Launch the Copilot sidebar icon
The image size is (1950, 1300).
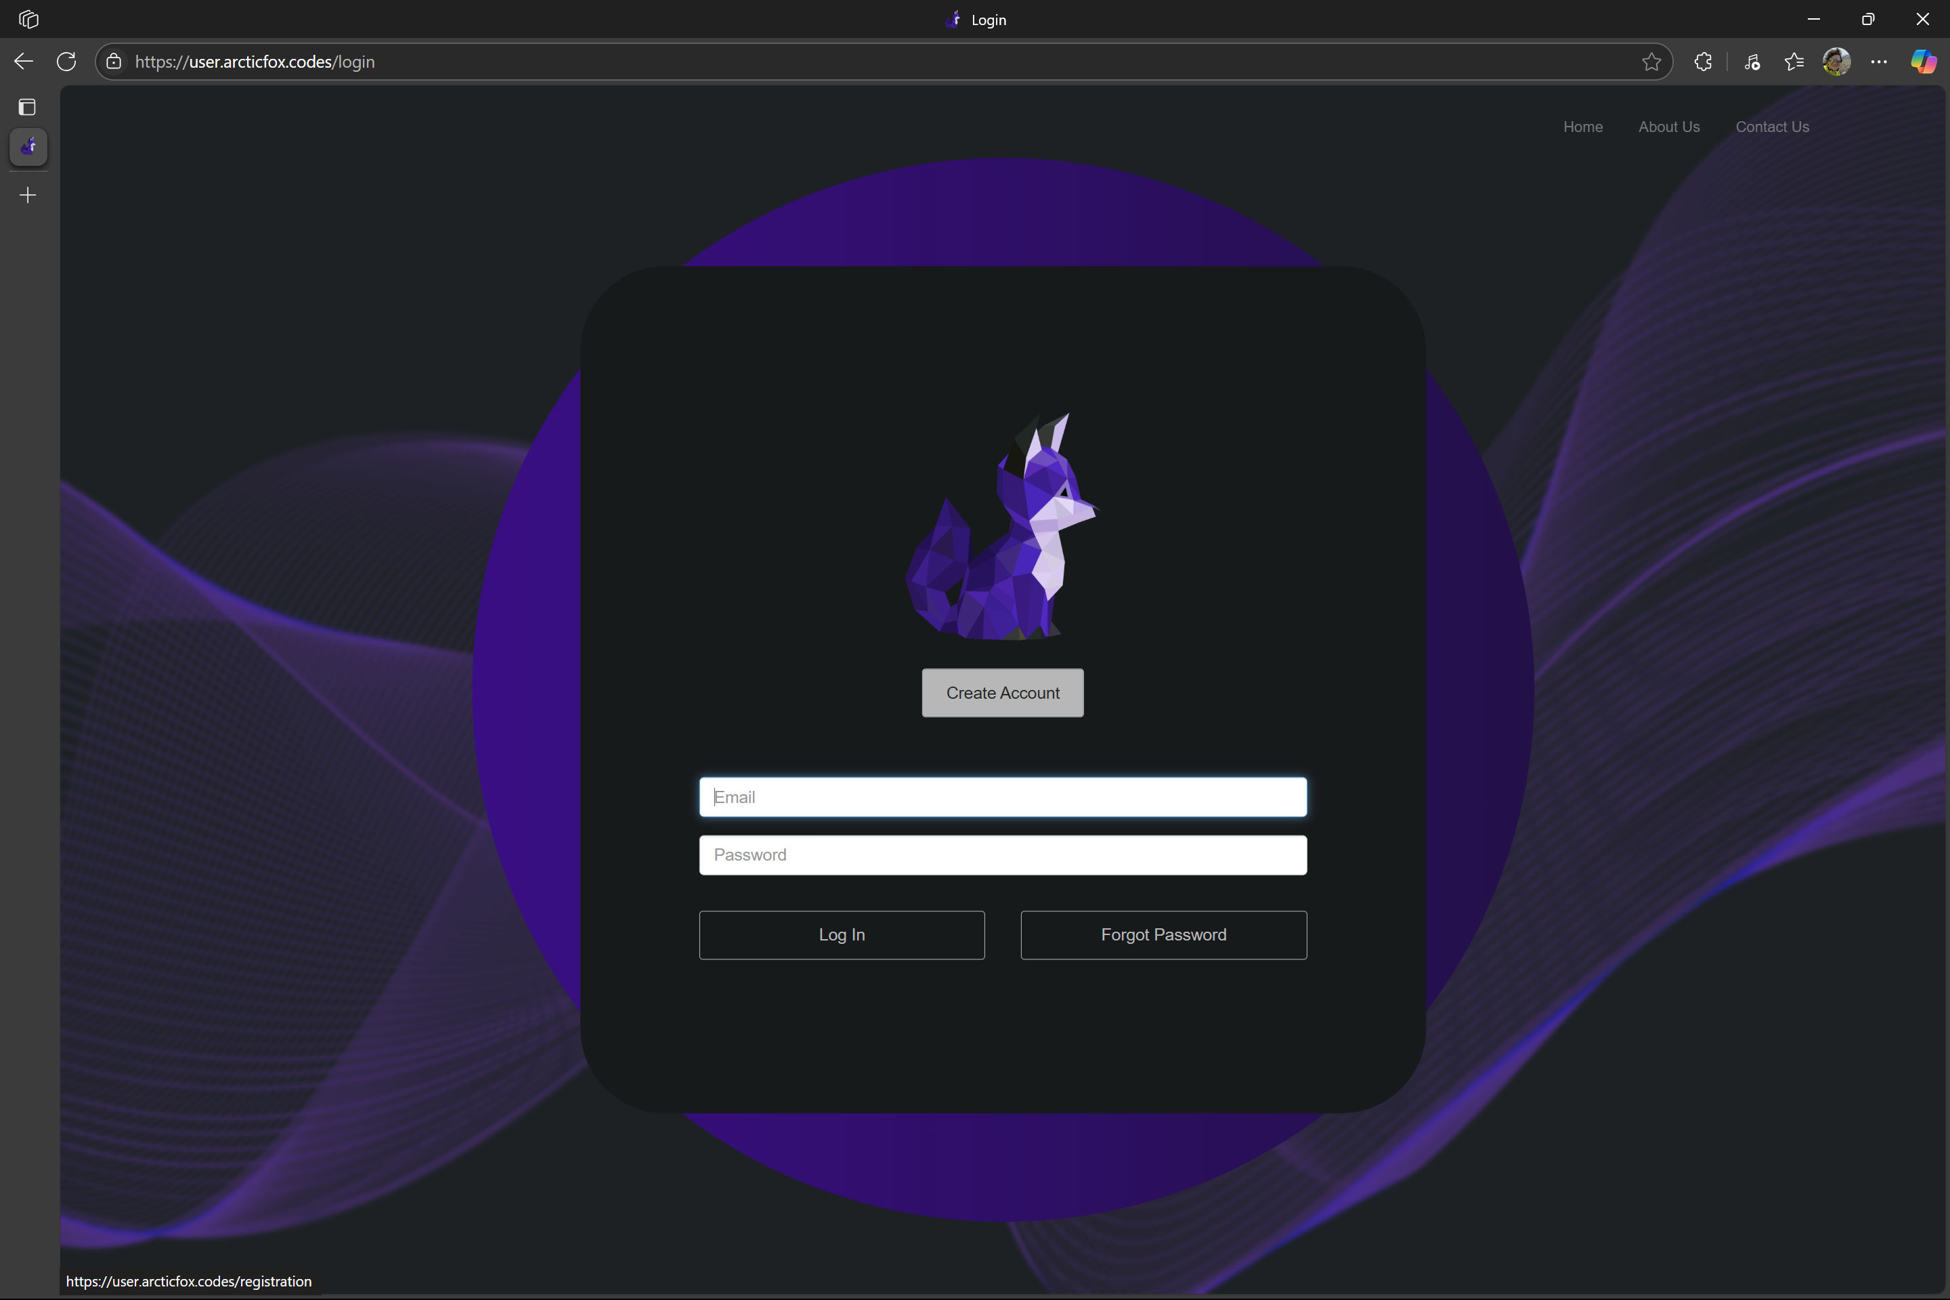coord(1924,62)
